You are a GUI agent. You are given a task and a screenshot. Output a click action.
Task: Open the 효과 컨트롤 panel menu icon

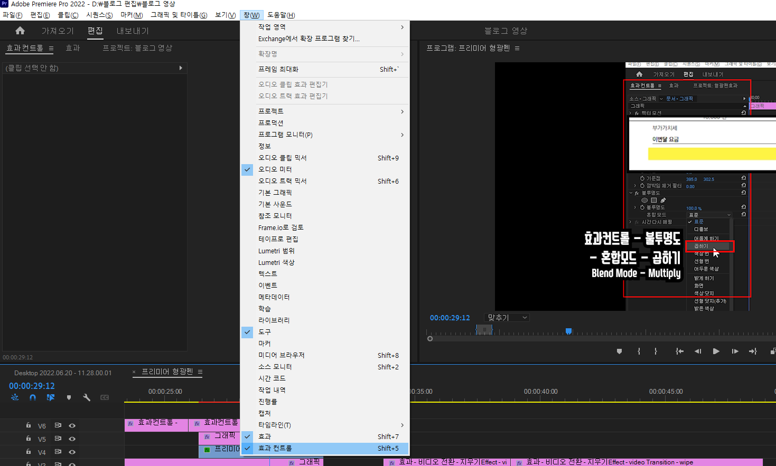[51, 48]
